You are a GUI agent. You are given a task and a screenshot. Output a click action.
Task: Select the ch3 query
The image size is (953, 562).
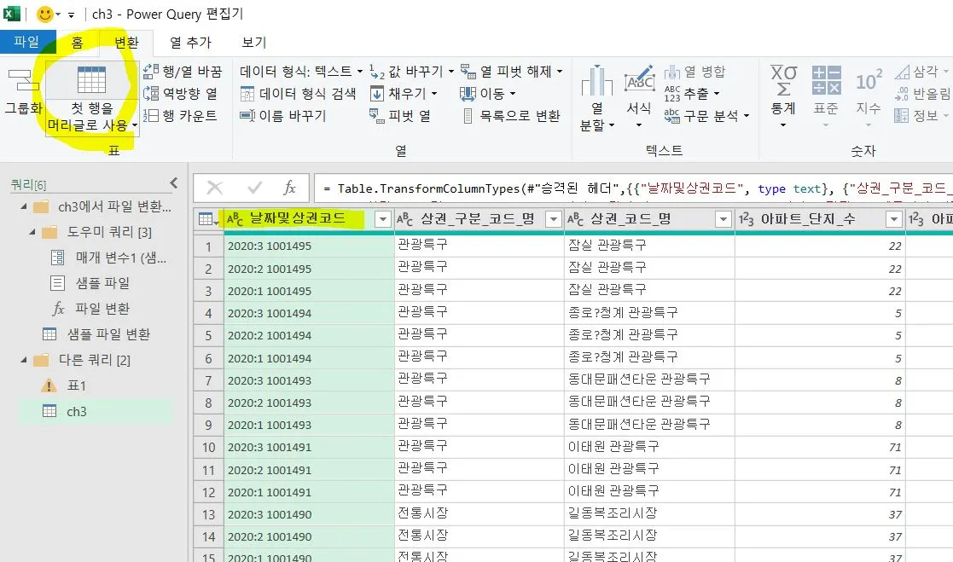(96, 411)
